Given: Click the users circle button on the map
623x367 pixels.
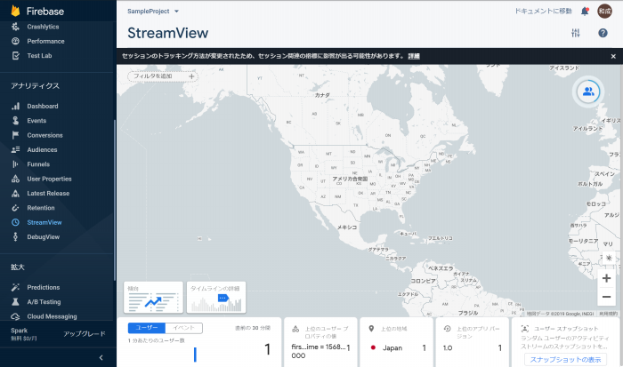Looking at the screenshot, I should coord(588,92).
